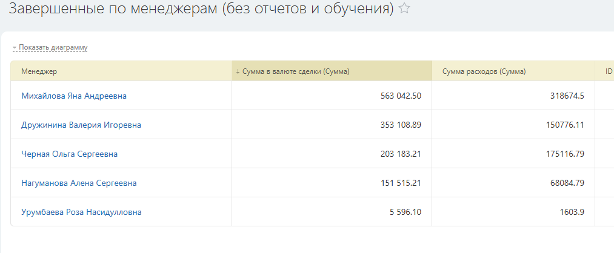Open Нагуманова Алена Сергеевна link
The width and height of the screenshot is (614, 253).
79,183
